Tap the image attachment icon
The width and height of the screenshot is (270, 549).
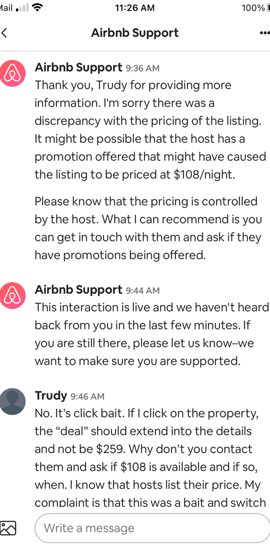8,528
